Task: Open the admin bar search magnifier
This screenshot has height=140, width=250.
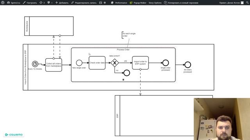Action: 247,3
